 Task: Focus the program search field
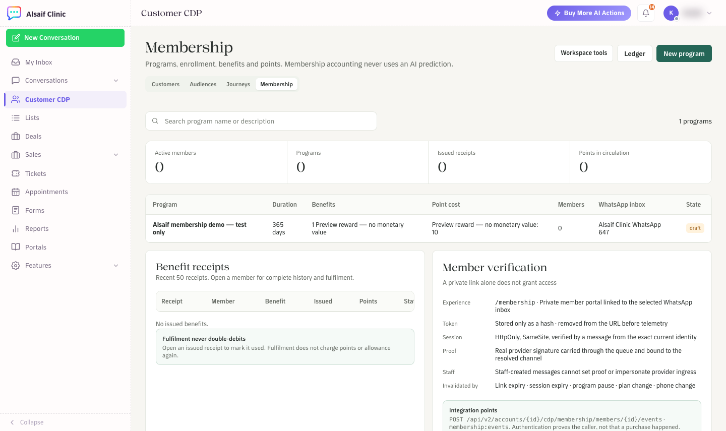click(261, 121)
